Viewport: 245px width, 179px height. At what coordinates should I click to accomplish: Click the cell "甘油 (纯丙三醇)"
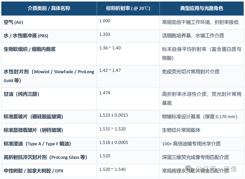[x=21, y=94]
